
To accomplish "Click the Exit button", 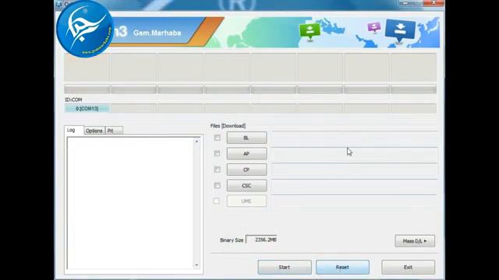I will coord(408,268).
